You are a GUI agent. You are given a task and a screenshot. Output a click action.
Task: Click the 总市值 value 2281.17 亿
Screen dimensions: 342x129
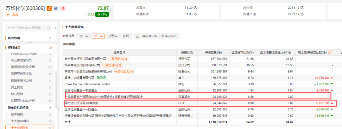[x=295, y=8]
